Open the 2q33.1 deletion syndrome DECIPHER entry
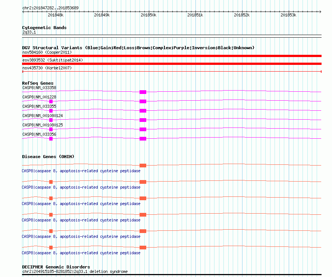This screenshot has width=332, height=277. [75, 271]
